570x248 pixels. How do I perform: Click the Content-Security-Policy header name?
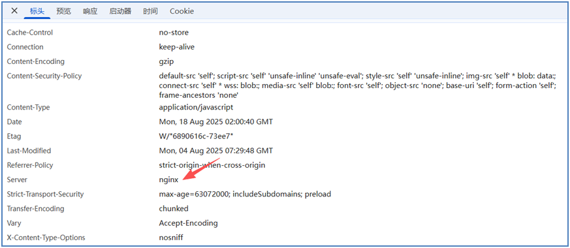44,76
